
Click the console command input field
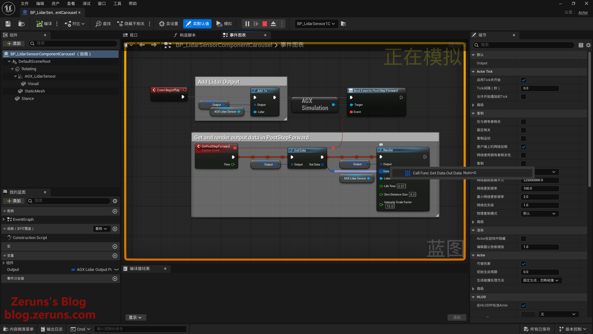(141, 329)
